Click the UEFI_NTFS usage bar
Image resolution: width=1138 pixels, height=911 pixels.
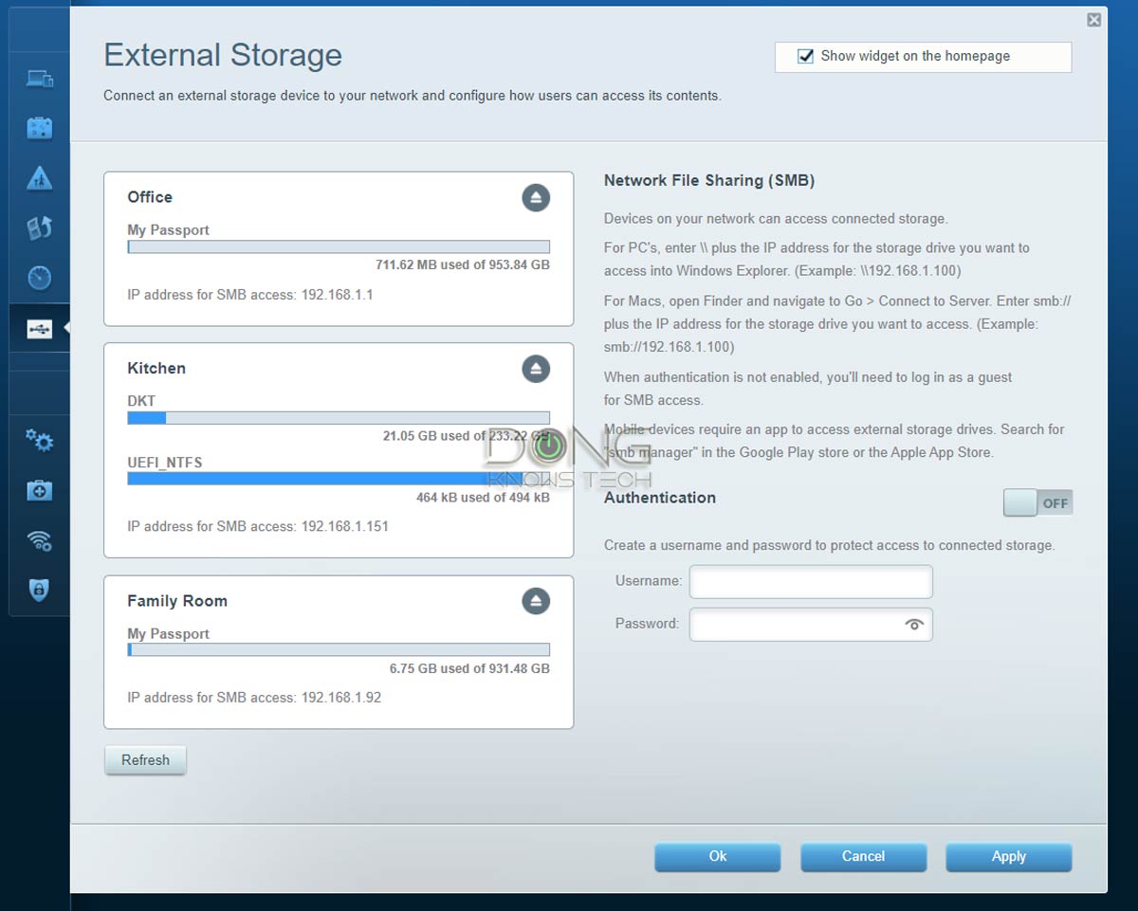[x=339, y=479]
